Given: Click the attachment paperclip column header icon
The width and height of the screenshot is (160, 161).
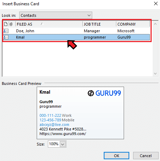Looking at the screenshot, I should point(11,24).
